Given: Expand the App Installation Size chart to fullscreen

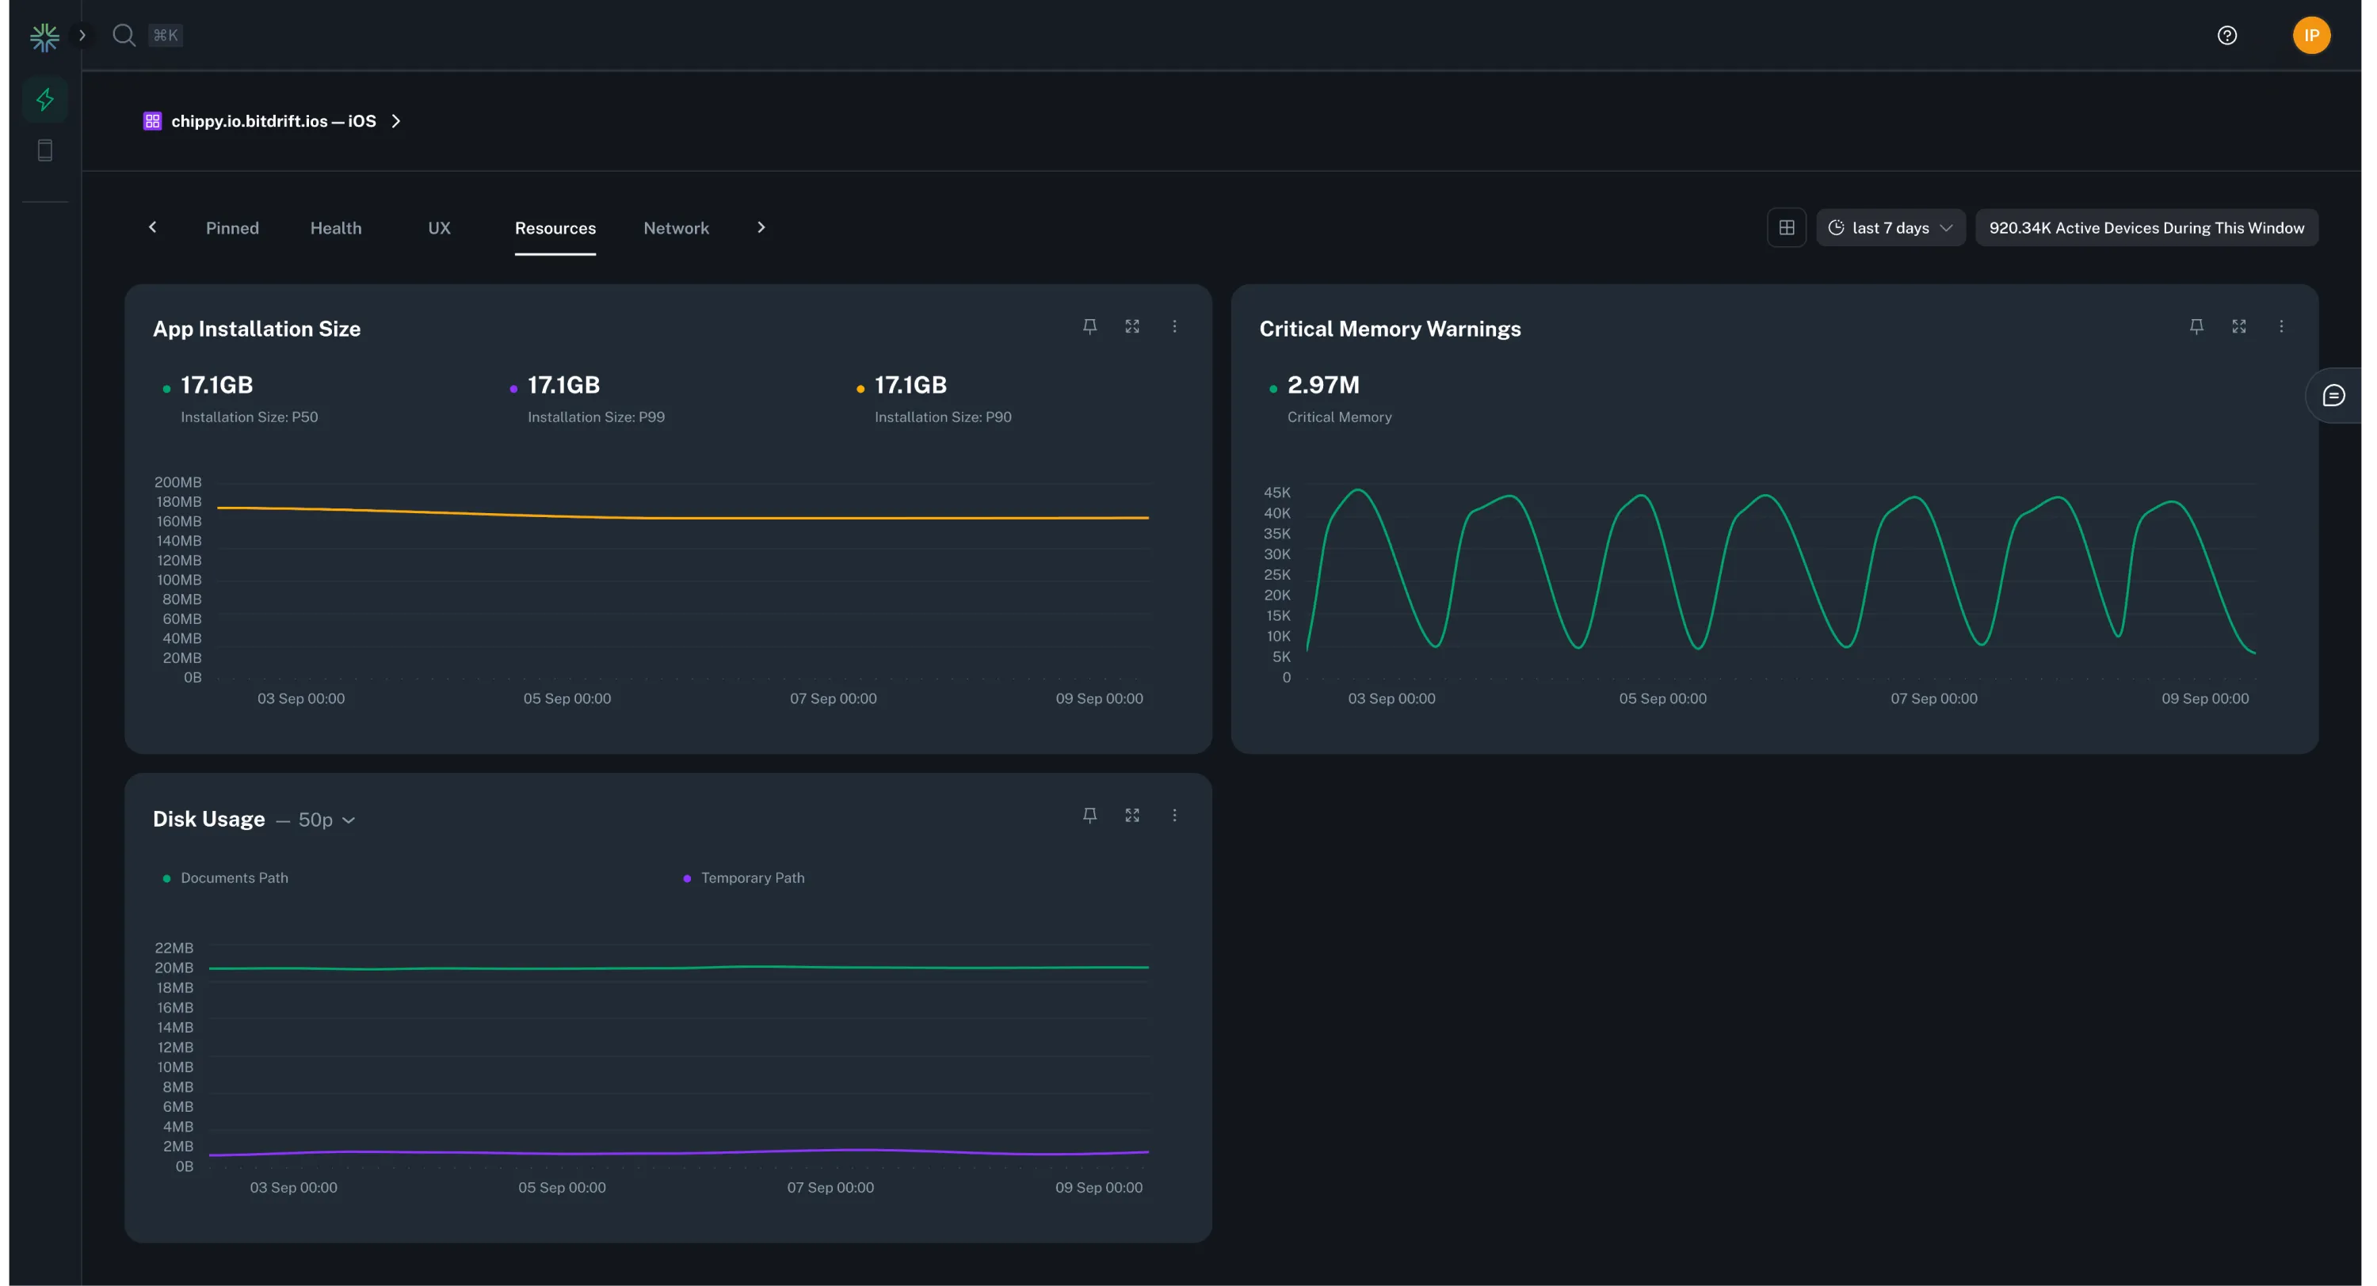Looking at the screenshot, I should [1132, 326].
